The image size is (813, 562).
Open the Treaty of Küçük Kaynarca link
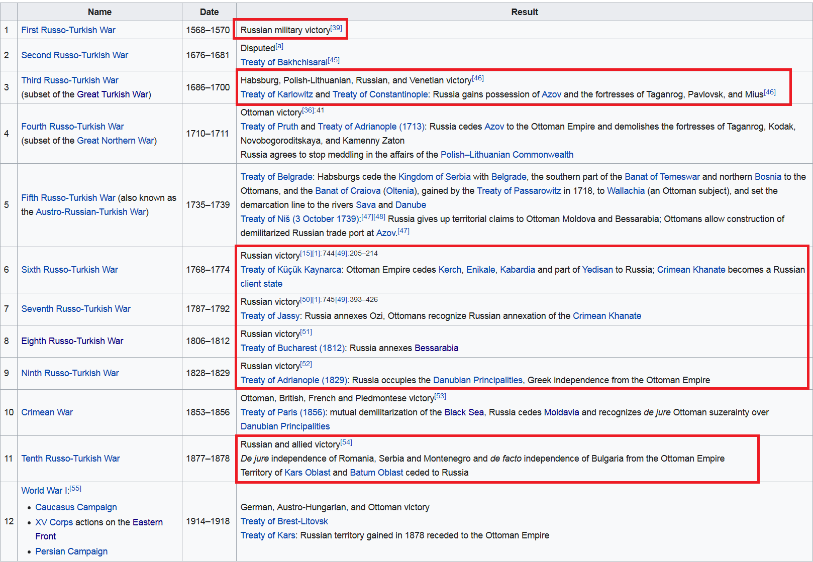tap(291, 270)
